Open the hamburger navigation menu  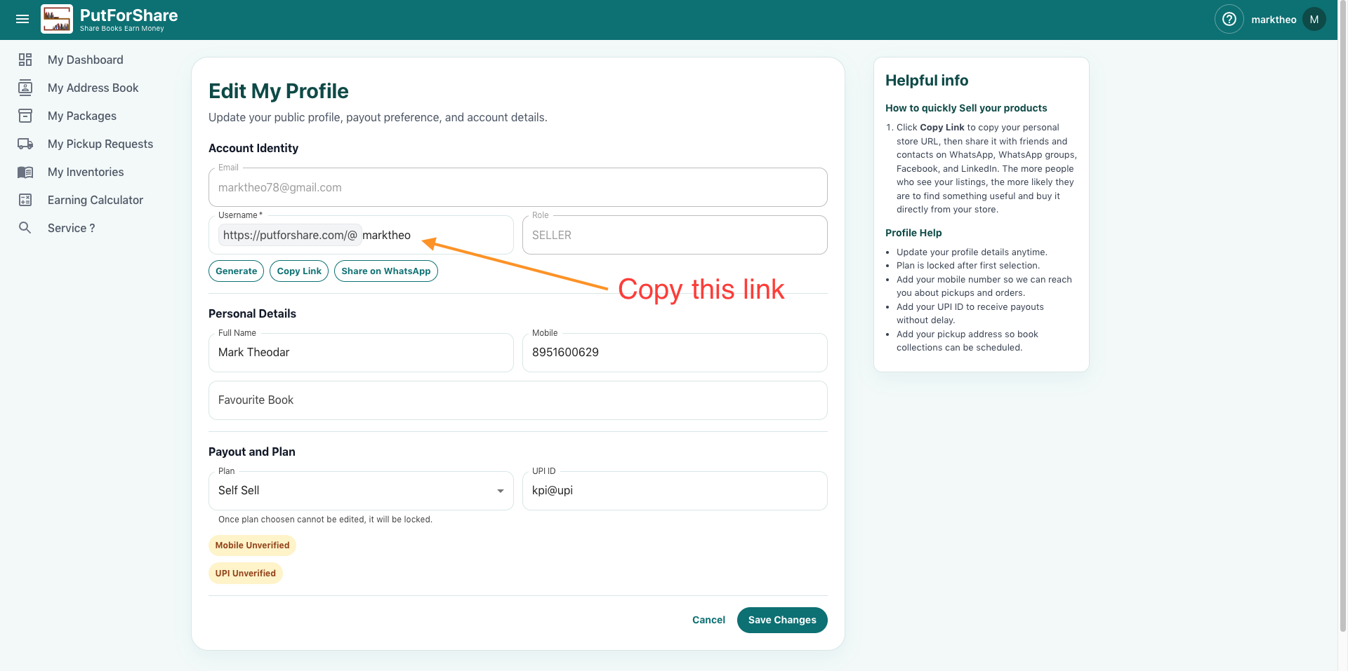coord(22,20)
